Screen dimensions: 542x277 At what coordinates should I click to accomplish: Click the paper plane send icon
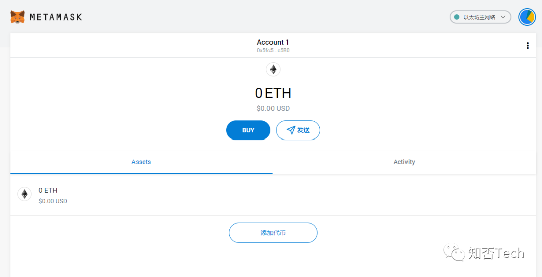[x=291, y=130]
